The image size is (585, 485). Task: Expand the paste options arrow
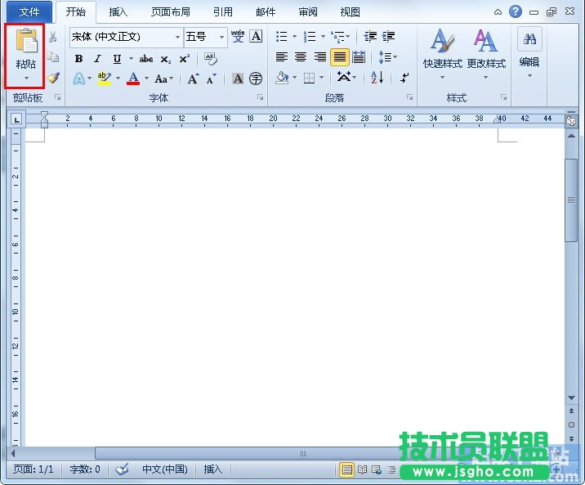[x=25, y=79]
